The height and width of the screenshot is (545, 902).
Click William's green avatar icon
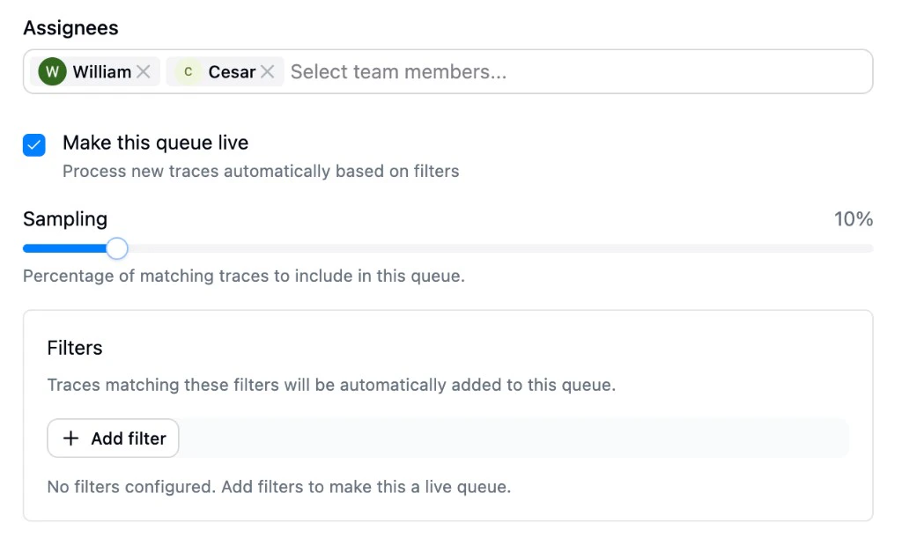pos(52,71)
